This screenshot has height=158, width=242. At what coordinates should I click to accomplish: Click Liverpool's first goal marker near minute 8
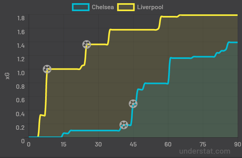(x=47, y=69)
